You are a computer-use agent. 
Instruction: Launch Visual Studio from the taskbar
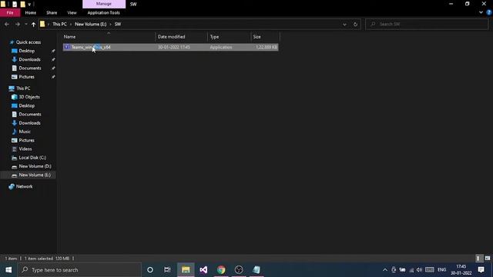[203, 270]
